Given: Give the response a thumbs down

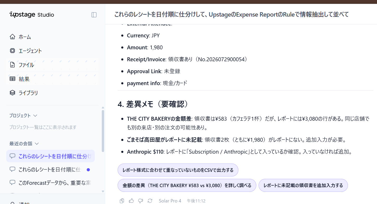Looking at the screenshot, I should 141,201.
